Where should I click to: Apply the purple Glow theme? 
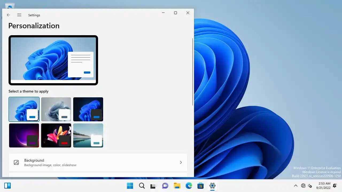point(24,135)
